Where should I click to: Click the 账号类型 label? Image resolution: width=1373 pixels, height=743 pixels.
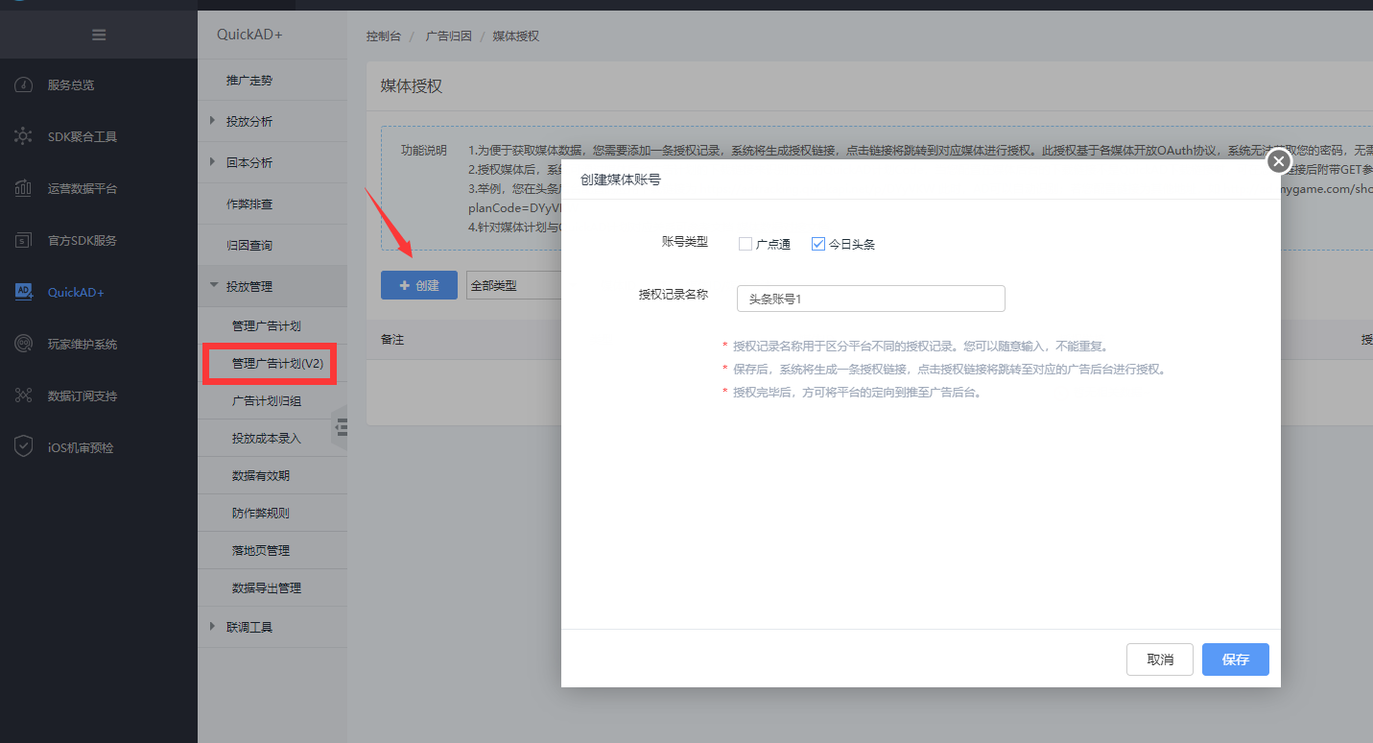tap(685, 242)
